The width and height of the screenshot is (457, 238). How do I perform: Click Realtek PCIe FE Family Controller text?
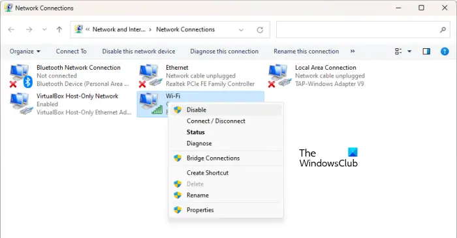210,84
